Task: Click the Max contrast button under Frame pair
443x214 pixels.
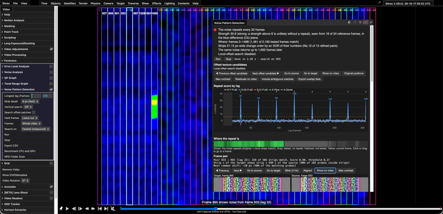Action: click(346, 171)
